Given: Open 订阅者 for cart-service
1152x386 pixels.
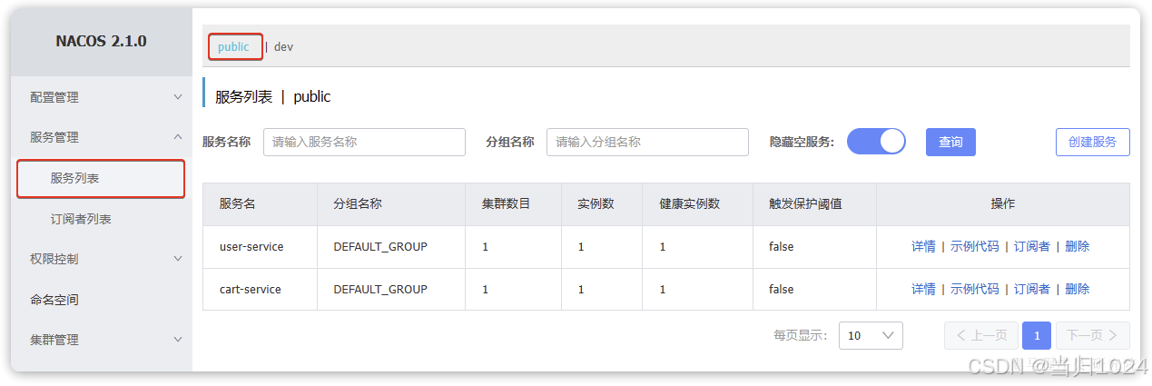Looking at the screenshot, I should 1031,289.
